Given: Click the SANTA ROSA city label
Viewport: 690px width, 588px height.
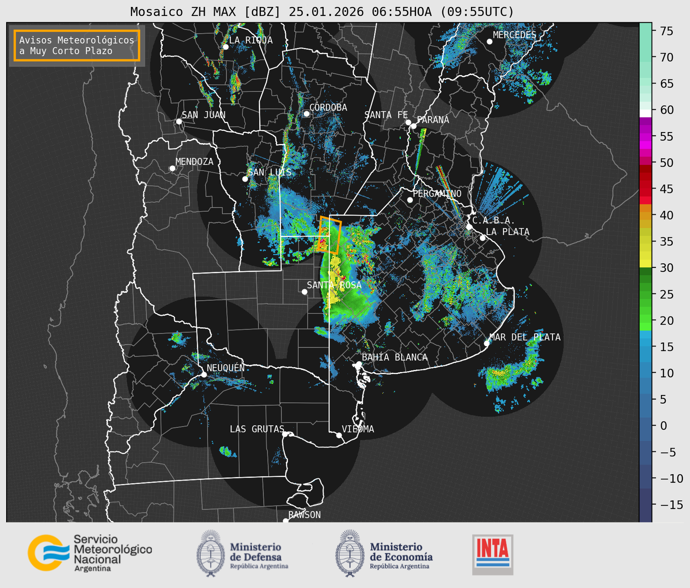Looking at the screenshot, I should coord(334,285).
